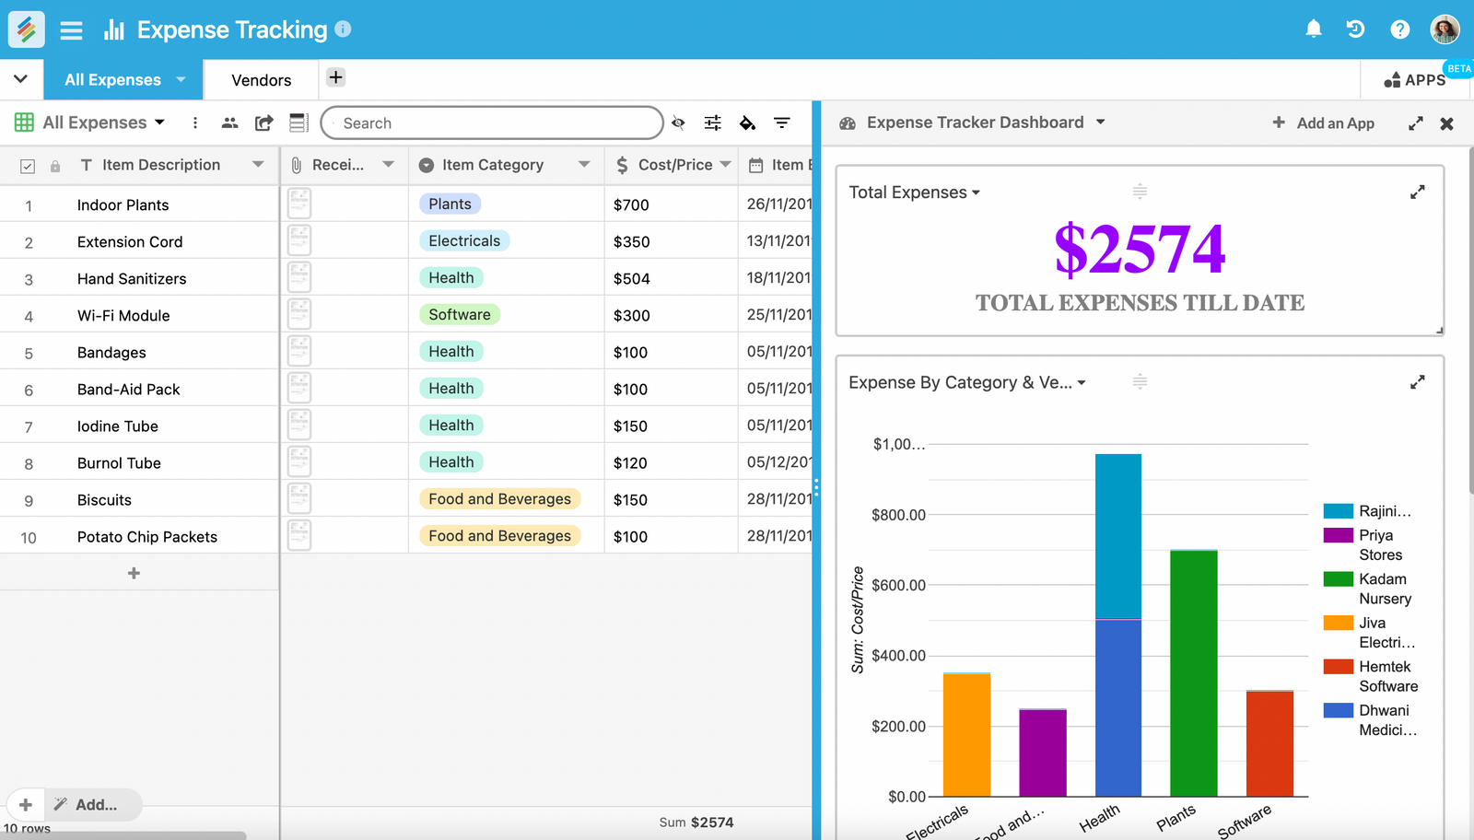Click the Health category tag for Bandages

click(450, 351)
